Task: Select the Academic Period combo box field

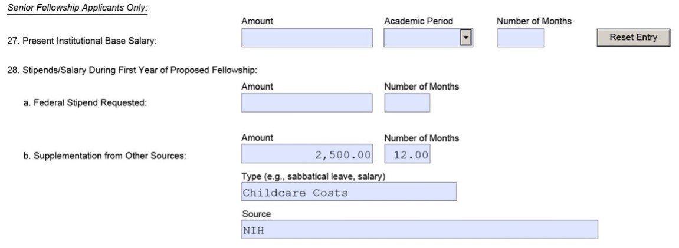Action: (421, 38)
